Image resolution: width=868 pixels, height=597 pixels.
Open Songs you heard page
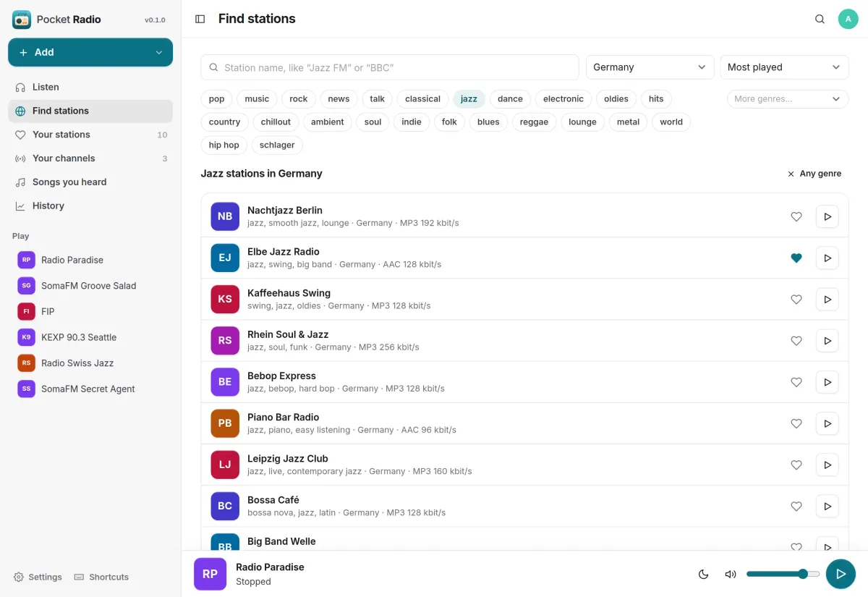coord(90,182)
